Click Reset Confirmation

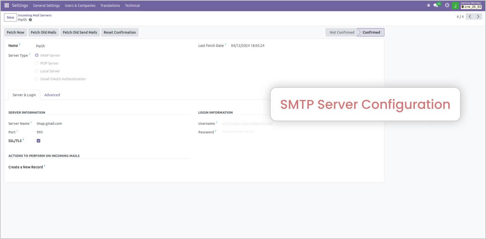(x=120, y=32)
